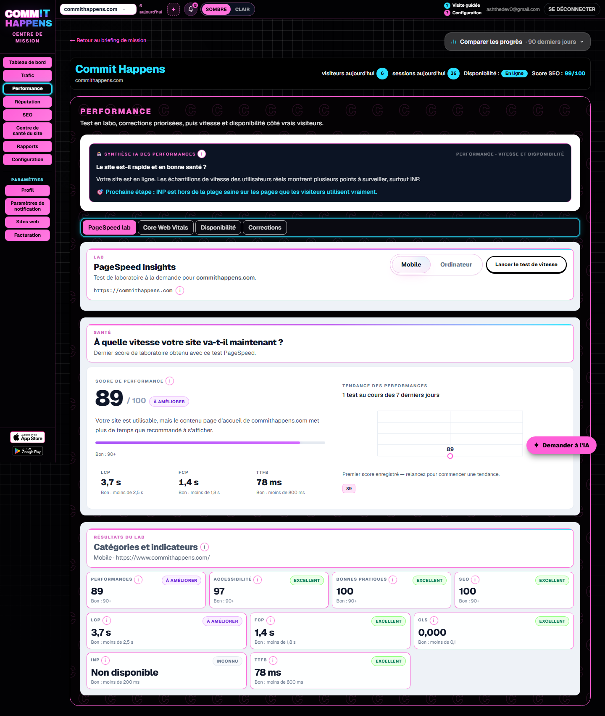Click info icon on CLS 0,000 card
Viewport: 605px width, 716px height.
click(x=434, y=621)
